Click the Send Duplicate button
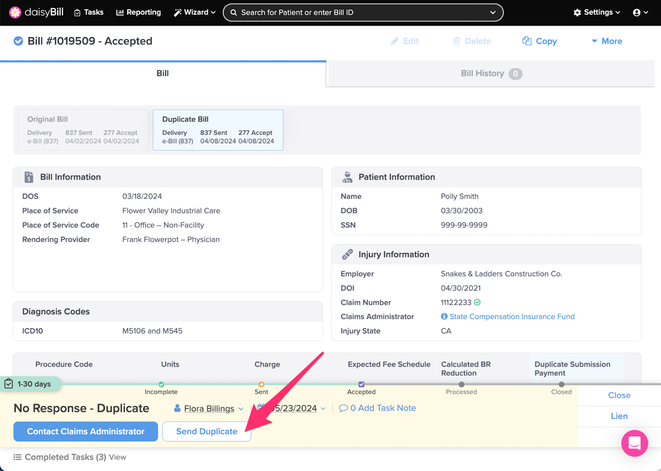 [x=207, y=431]
